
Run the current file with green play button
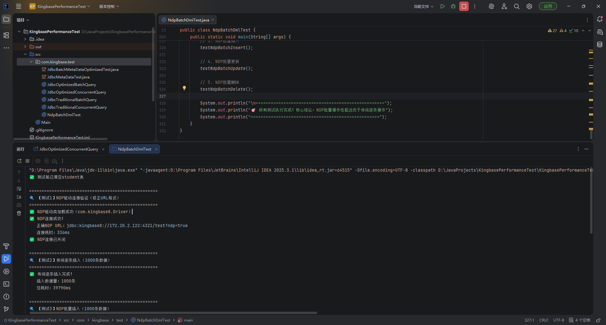[443, 6]
